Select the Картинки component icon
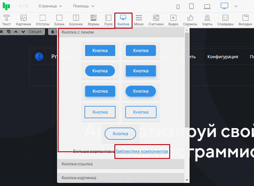This screenshot has height=186, width=254. click(23, 20)
